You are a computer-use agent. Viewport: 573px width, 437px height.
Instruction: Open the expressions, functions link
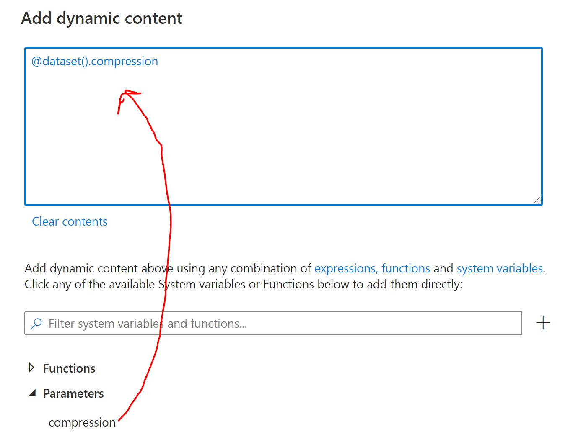click(372, 268)
